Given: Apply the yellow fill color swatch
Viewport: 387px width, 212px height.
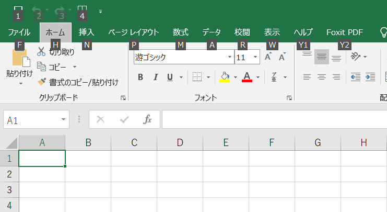Looking at the screenshot, I should (x=225, y=77).
